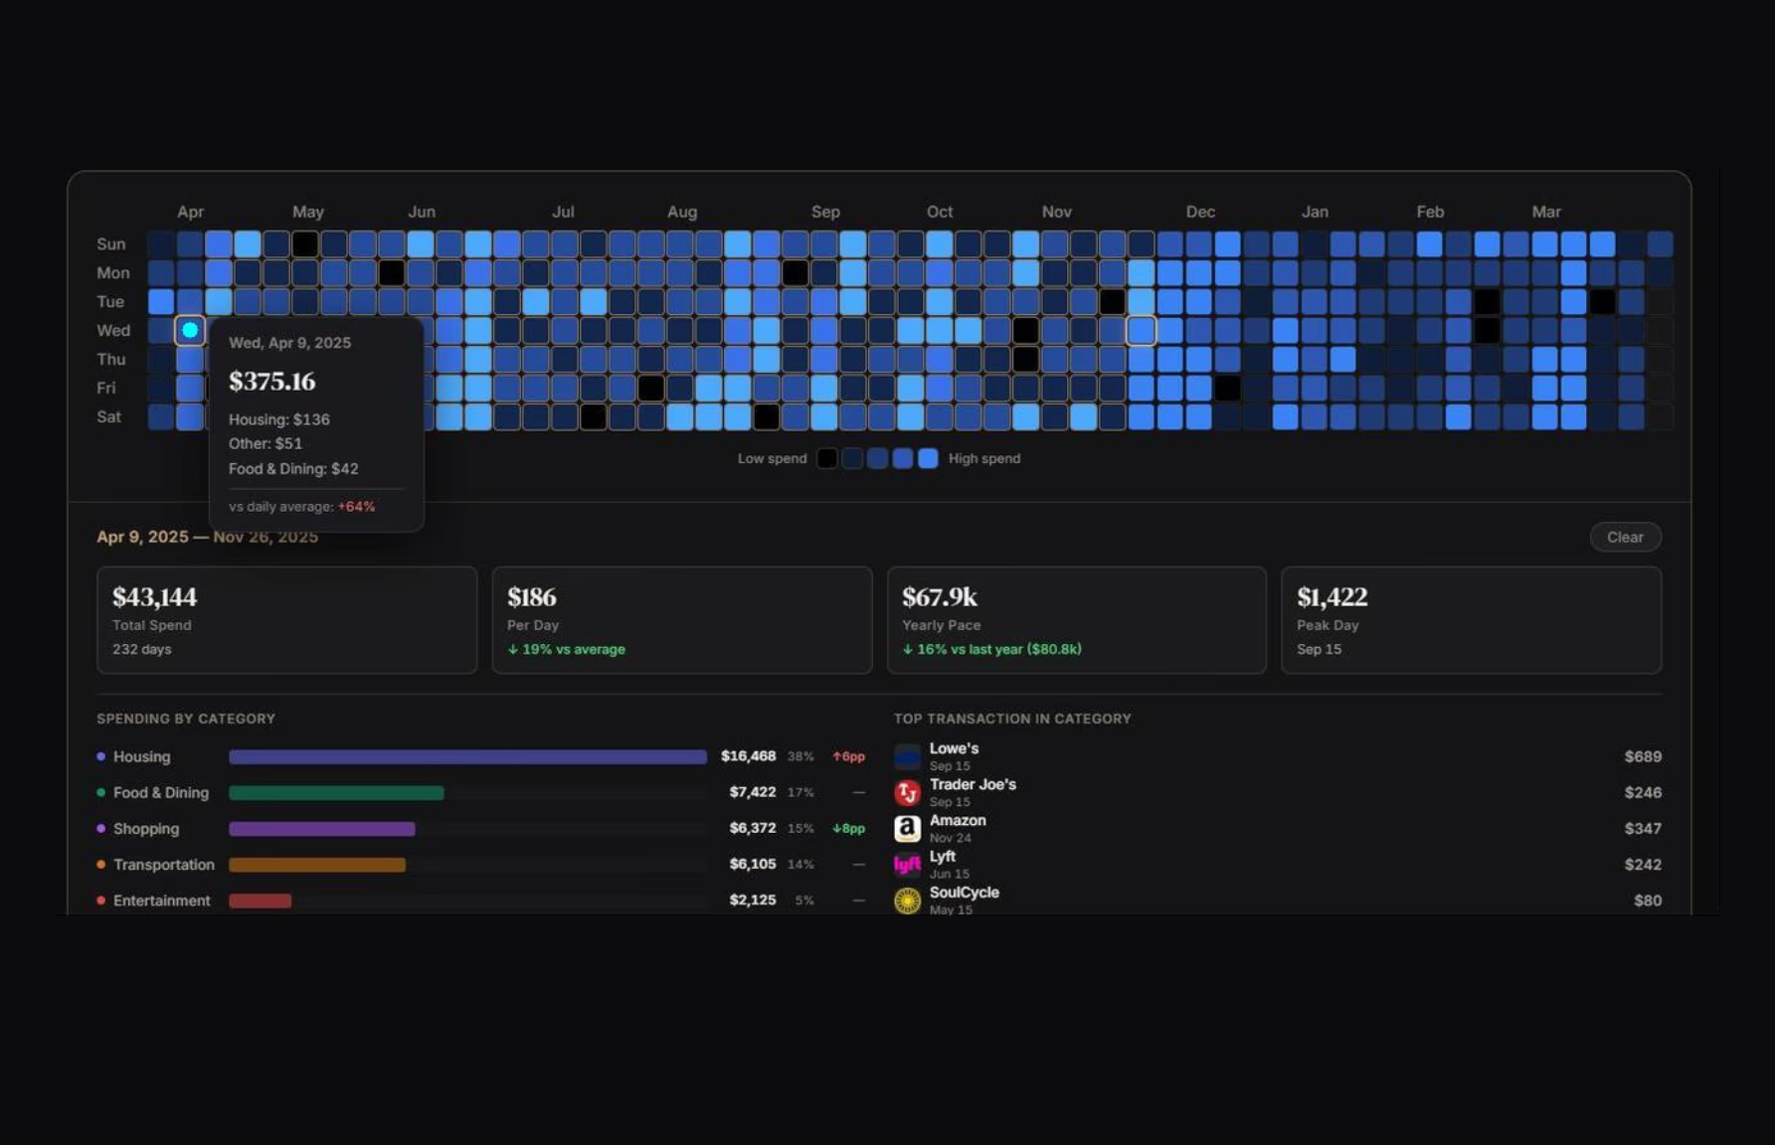Click the Trader Joe's logo icon

pyautogui.click(x=907, y=793)
